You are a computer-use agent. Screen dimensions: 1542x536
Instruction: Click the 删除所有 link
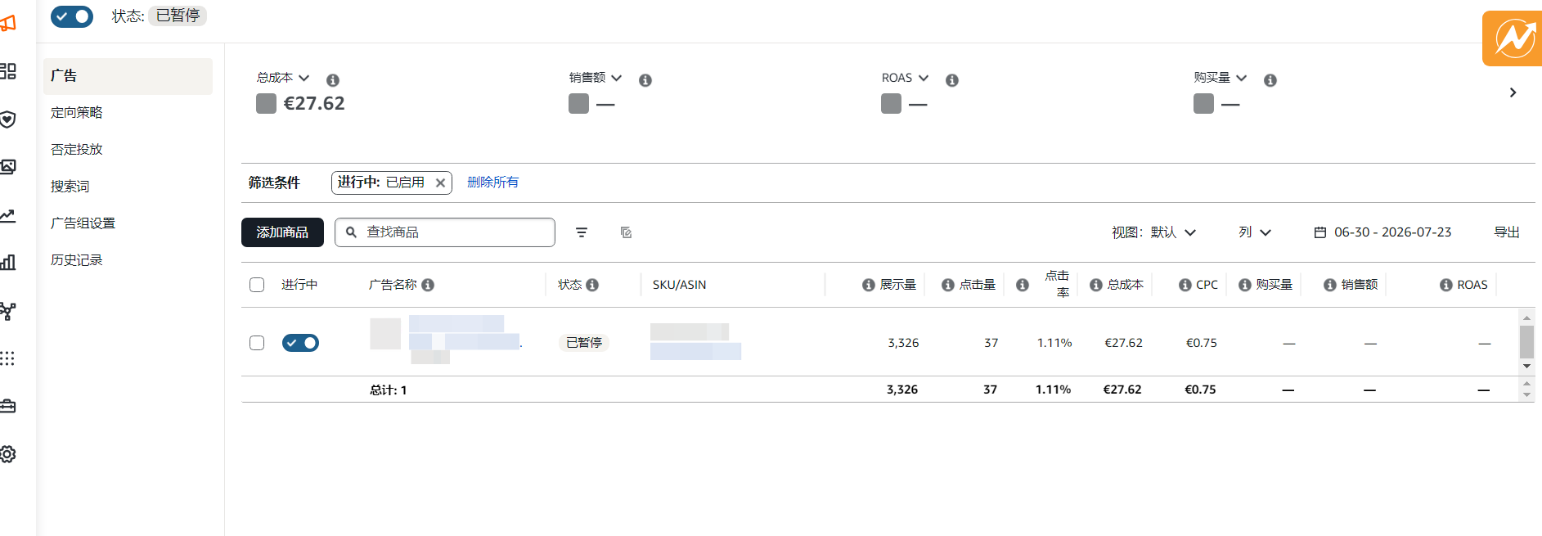pos(492,182)
